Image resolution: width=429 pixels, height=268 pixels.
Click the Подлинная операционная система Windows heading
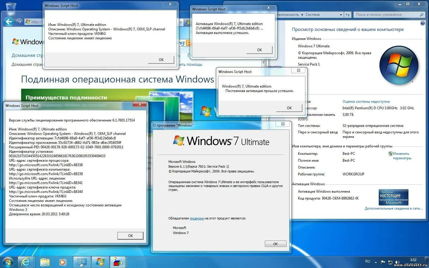[x=117, y=80]
